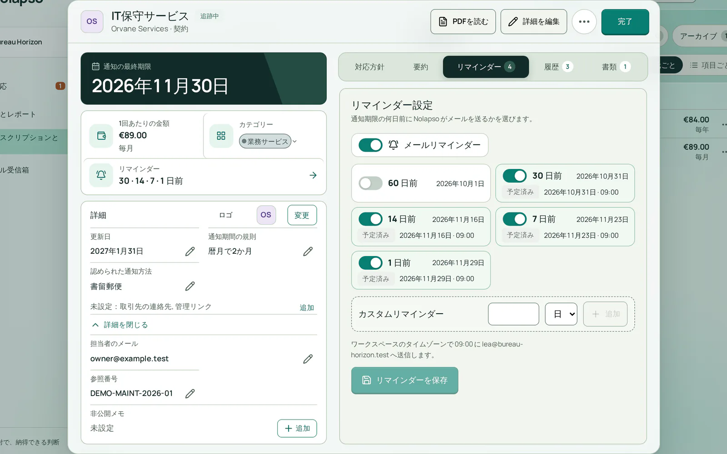Open the 履歴 tab
Screen dimensions: 727x454
(x=558, y=67)
